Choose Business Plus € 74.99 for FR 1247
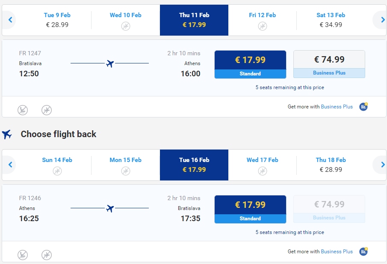Image resolution: width=387 pixels, height=264 pixels. [x=329, y=64]
